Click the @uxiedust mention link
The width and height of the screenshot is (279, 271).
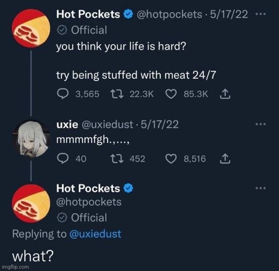click(x=95, y=234)
